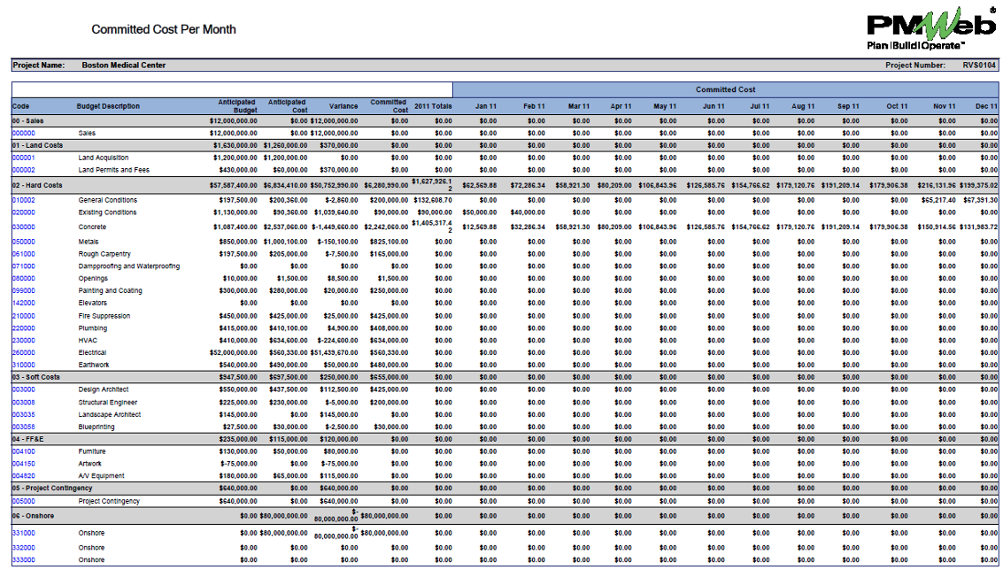This screenshot has width=1003, height=570.
Task: Select the 03 - Soft Costs group row
Action: click(505, 377)
